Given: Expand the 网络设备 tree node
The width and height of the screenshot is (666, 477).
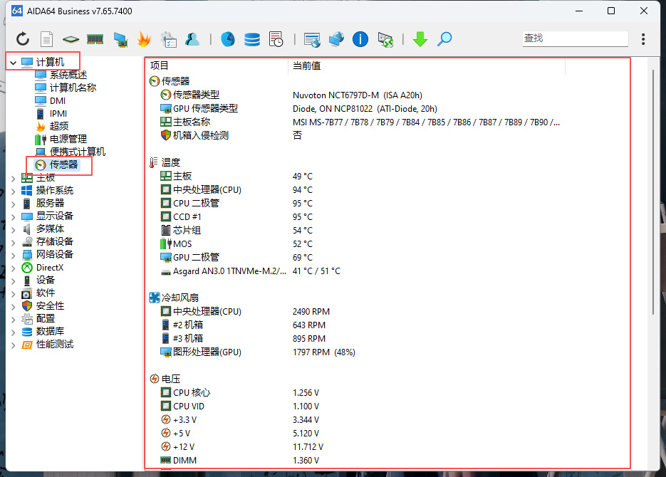Looking at the screenshot, I should click(13, 255).
